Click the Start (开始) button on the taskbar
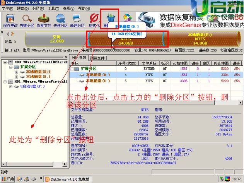This screenshot has height=183, width=244. (x=8, y=179)
